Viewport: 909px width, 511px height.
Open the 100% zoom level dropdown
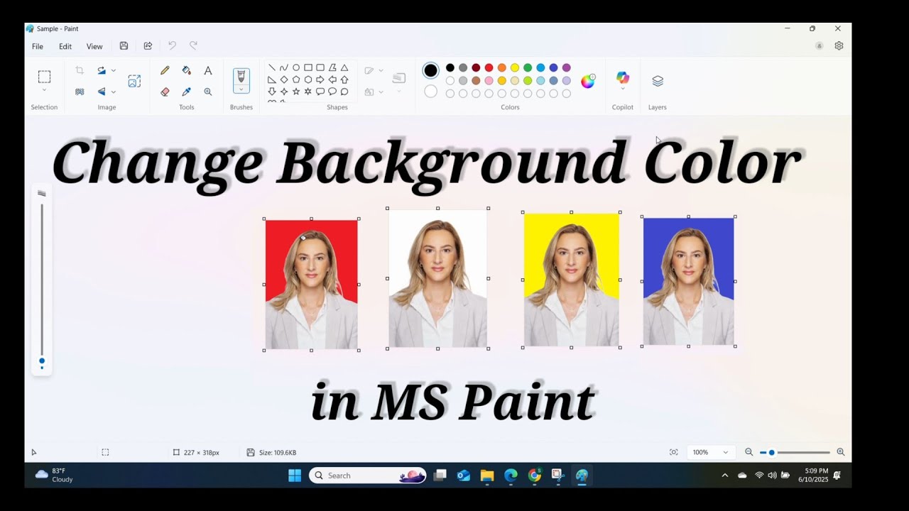pos(711,452)
